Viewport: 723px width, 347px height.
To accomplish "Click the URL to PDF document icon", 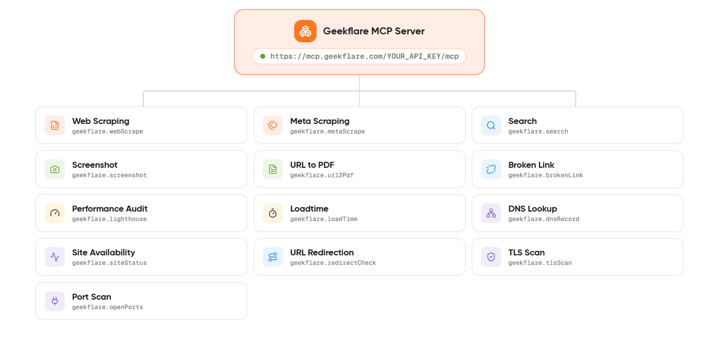I will click(x=273, y=169).
